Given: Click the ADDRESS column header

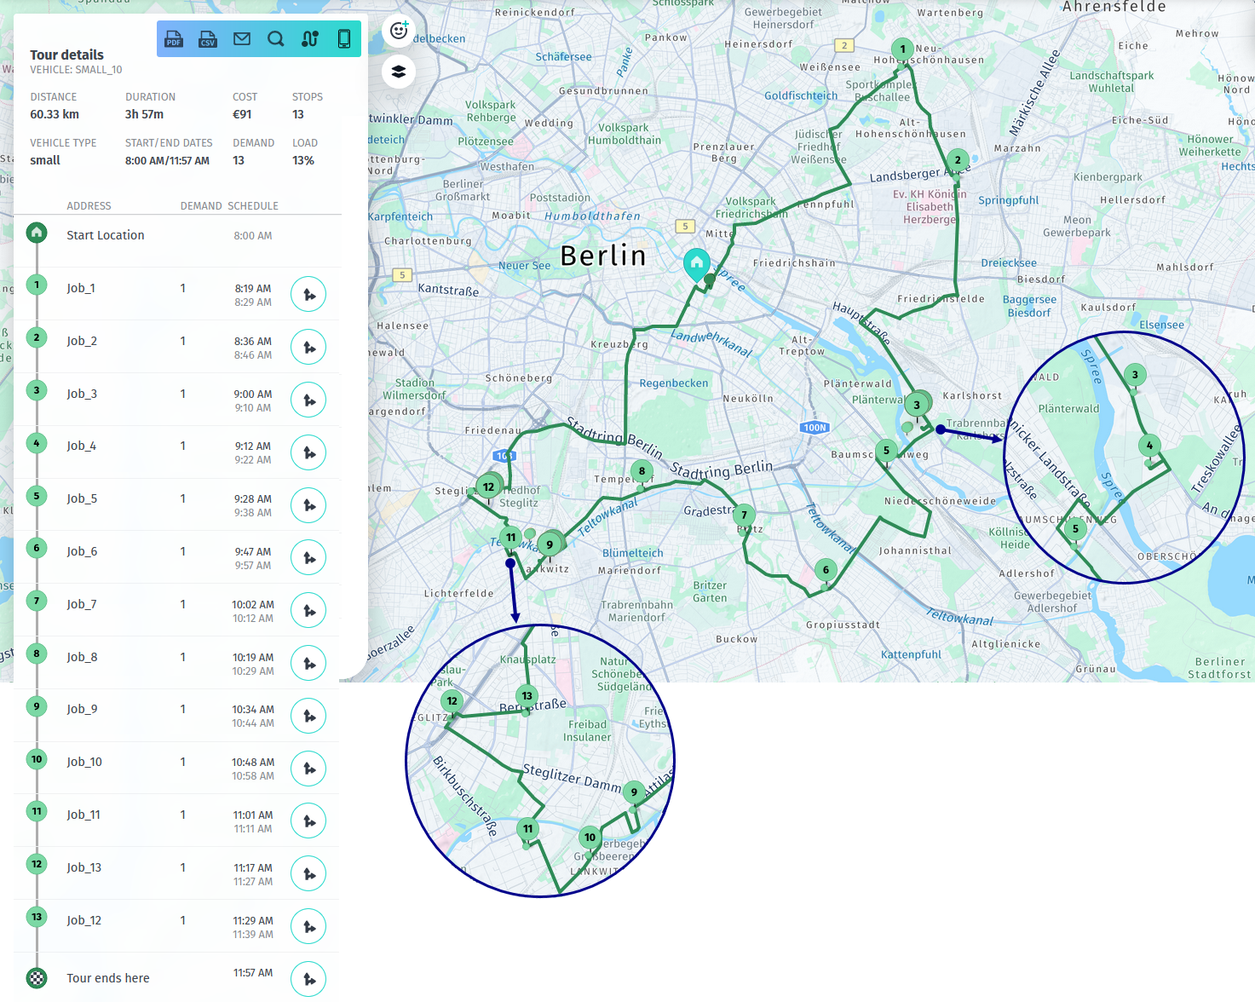Looking at the screenshot, I should pos(89,206).
